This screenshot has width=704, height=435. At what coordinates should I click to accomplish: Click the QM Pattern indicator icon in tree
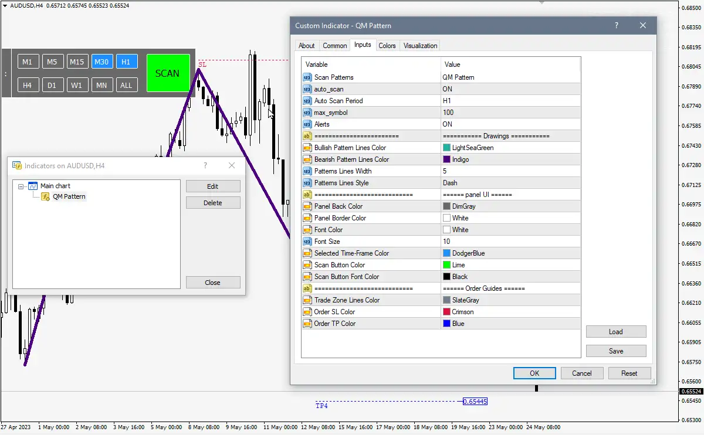click(45, 196)
